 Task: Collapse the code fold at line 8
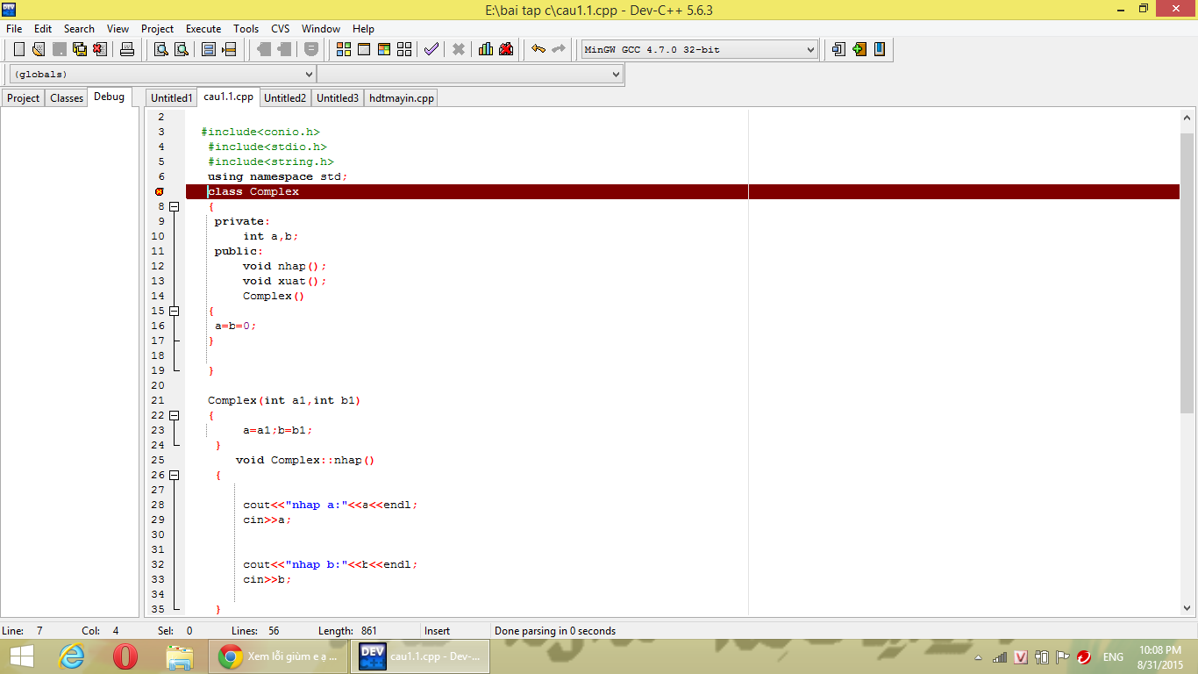174,207
